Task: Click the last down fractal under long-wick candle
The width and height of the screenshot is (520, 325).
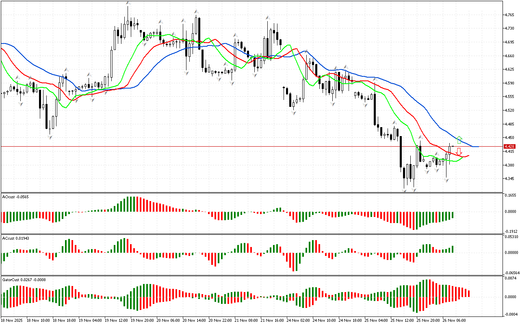Action: click(446, 180)
